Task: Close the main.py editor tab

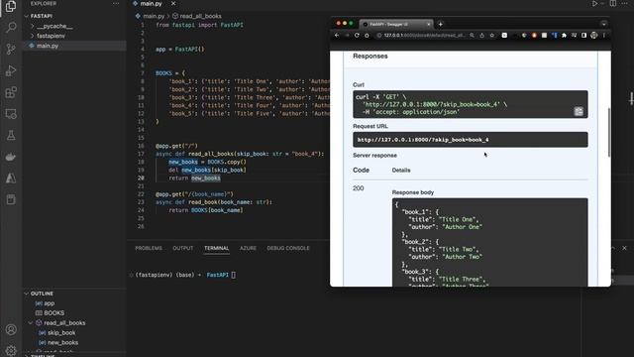Action: pyautogui.click(x=173, y=4)
